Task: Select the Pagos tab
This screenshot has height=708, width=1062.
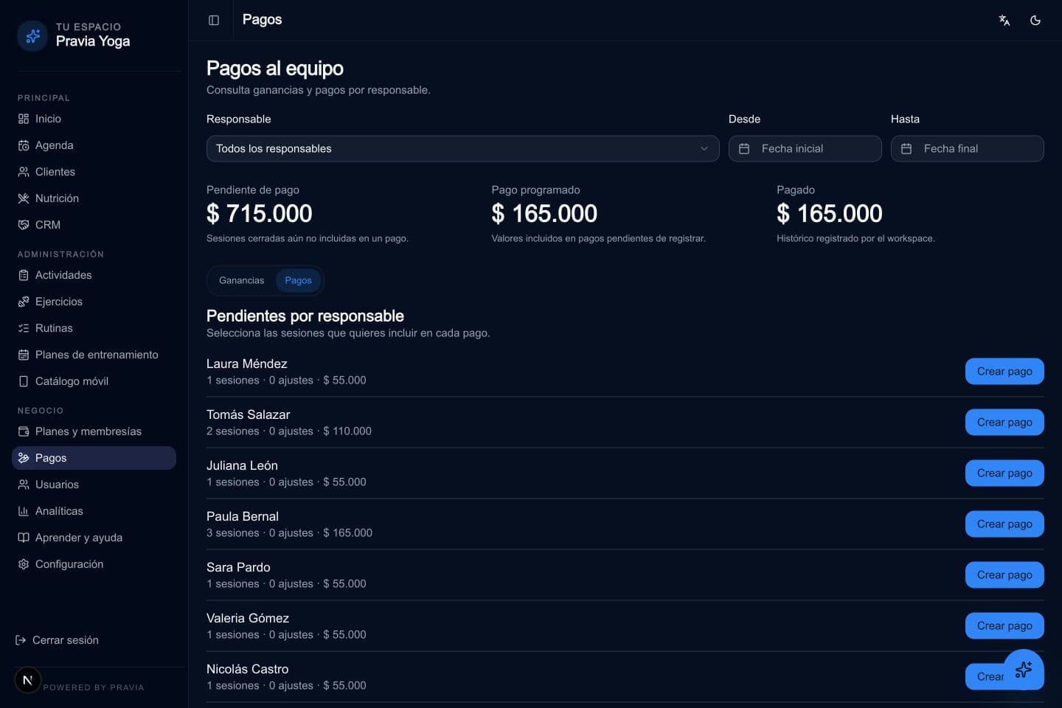Action: 298,280
